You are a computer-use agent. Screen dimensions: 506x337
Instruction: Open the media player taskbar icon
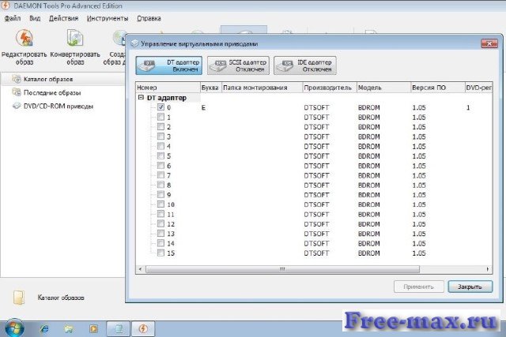coord(93,328)
